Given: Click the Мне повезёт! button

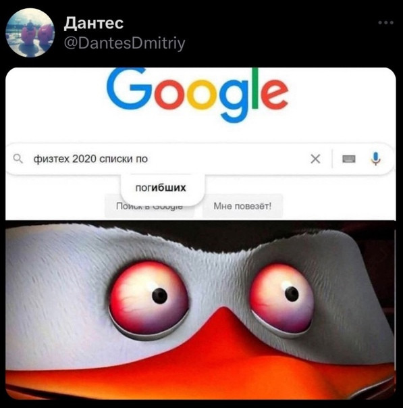Looking at the screenshot, I should pyautogui.click(x=242, y=206).
